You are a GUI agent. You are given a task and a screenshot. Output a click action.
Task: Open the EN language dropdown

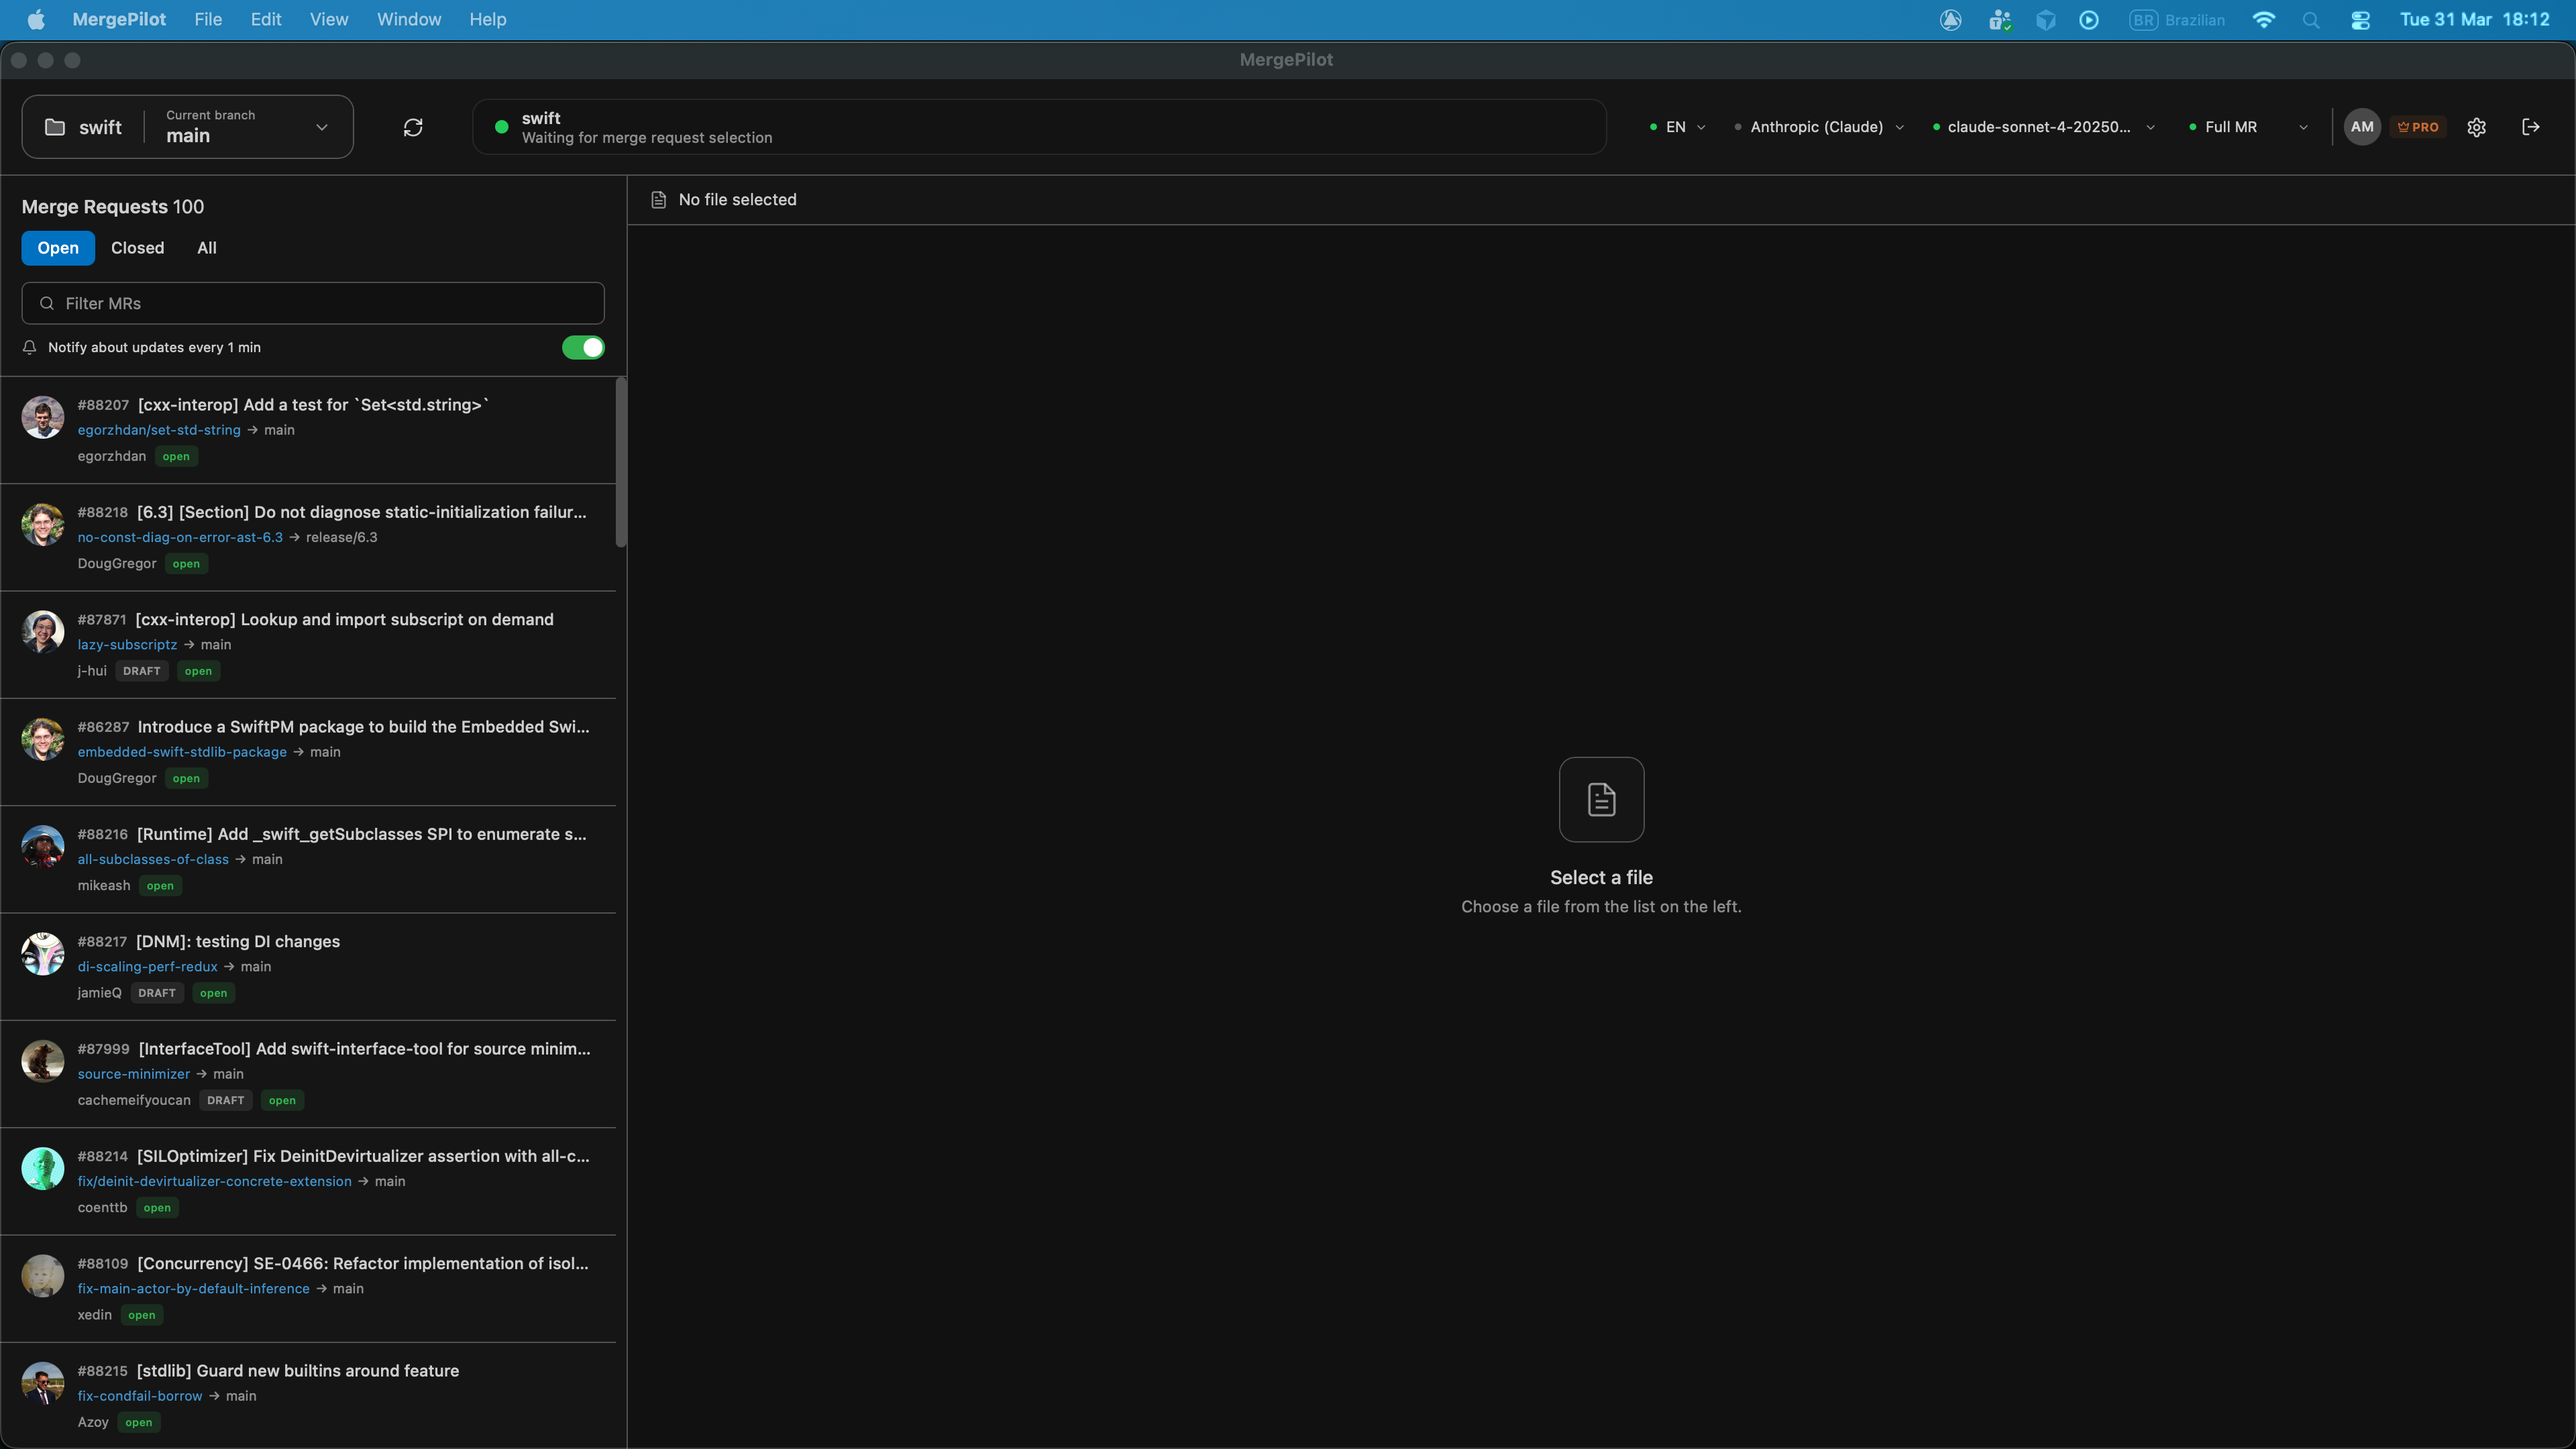1701,127
